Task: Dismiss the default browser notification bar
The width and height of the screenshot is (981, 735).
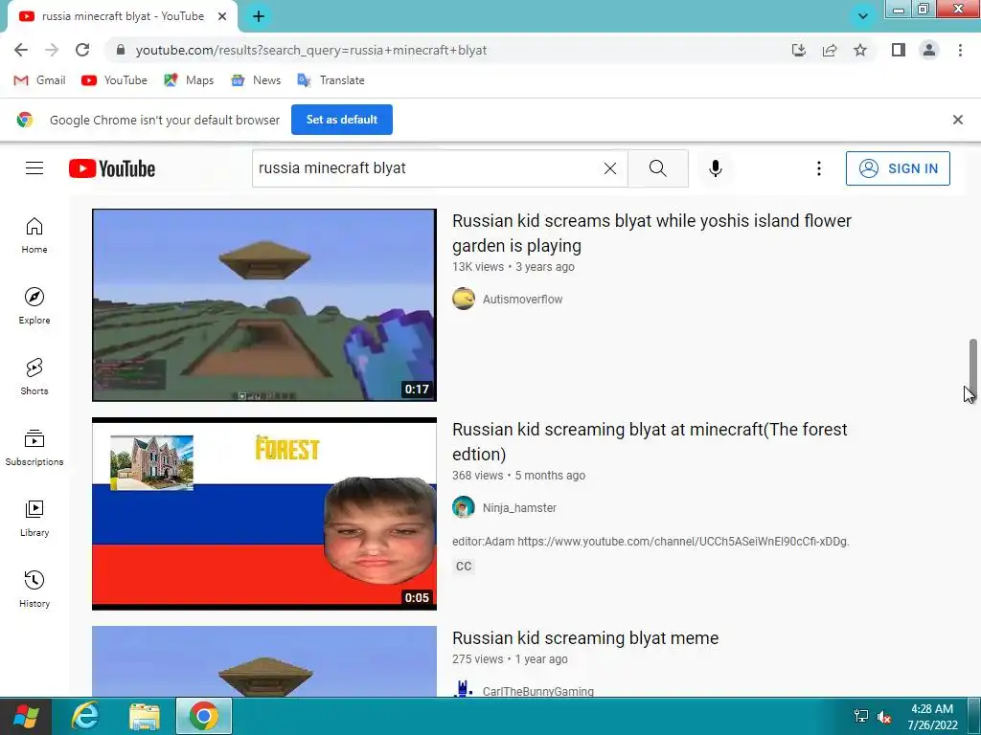Action: click(x=957, y=120)
